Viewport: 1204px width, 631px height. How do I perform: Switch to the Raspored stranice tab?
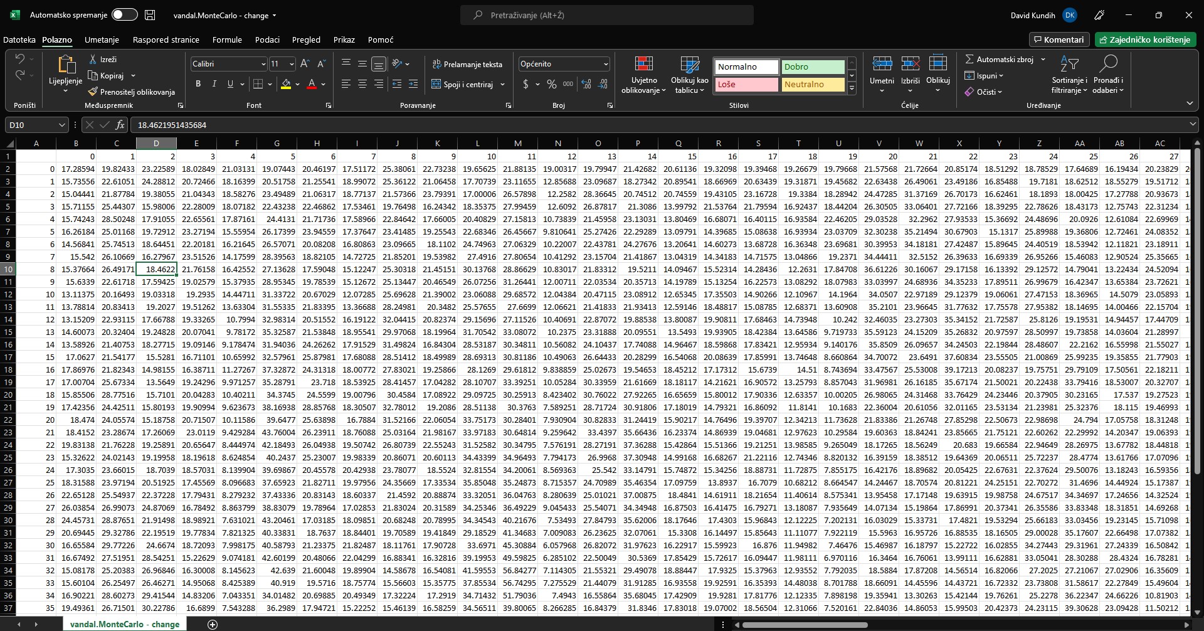click(166, 40)
